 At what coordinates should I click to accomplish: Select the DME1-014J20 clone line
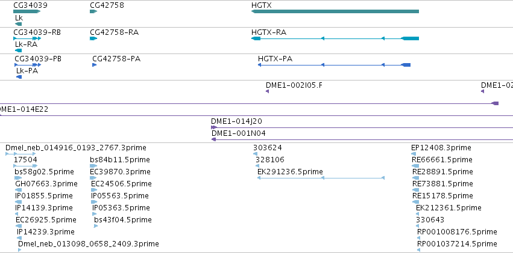362,127
